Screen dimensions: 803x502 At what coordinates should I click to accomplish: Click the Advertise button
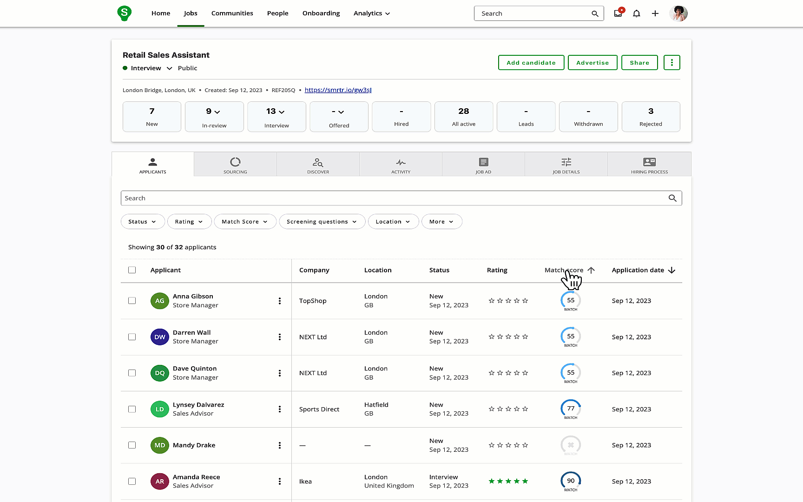592,63
